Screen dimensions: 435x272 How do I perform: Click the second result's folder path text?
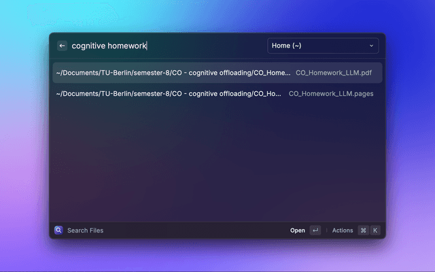tap(169, 94)
